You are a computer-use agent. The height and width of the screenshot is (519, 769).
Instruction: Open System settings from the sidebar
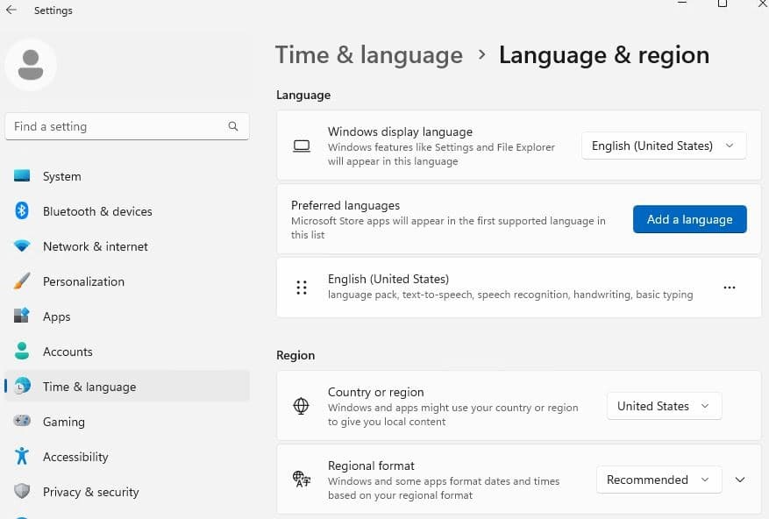pos(61,176)
